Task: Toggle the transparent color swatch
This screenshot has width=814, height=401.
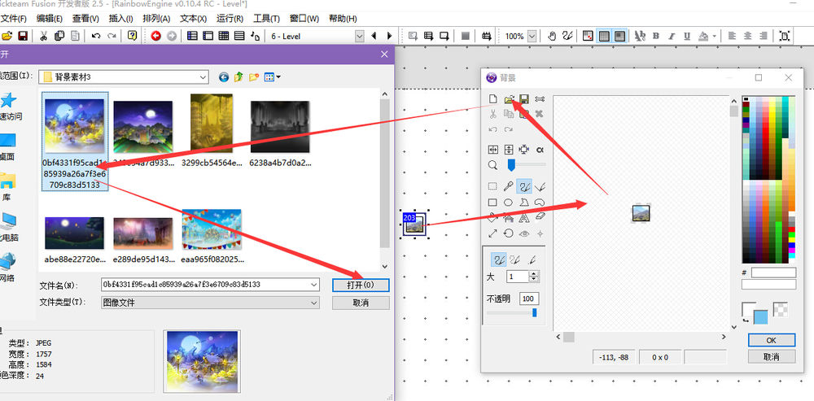Action: point(781,309)
